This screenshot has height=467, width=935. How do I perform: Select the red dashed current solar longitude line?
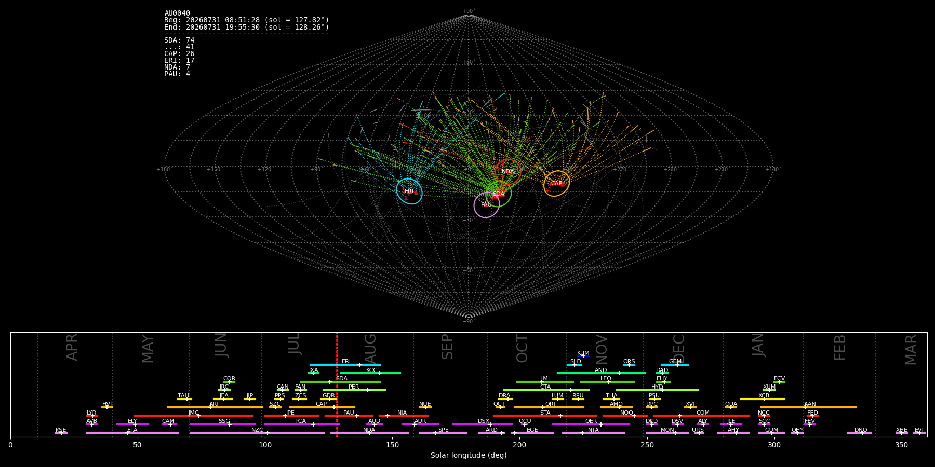337,384
